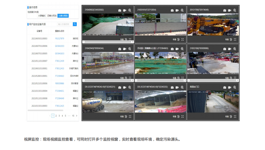The height and width of the screenshot is (150, 265).
Task: Toggle 标清 quality on 21033101(F22712054) panel
Action: pos(174,39)
